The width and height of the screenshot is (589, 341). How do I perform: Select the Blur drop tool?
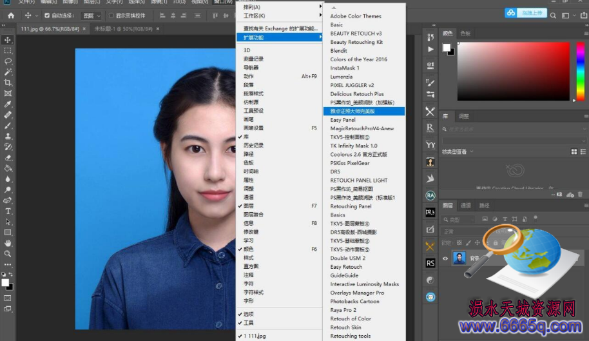8,179
